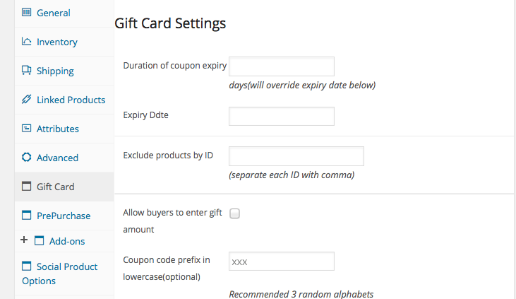This screenshot has width=516, height=299.
Task: Click the Gift Card tab icon
Action: pyautogui.click(x=27, y=187)
